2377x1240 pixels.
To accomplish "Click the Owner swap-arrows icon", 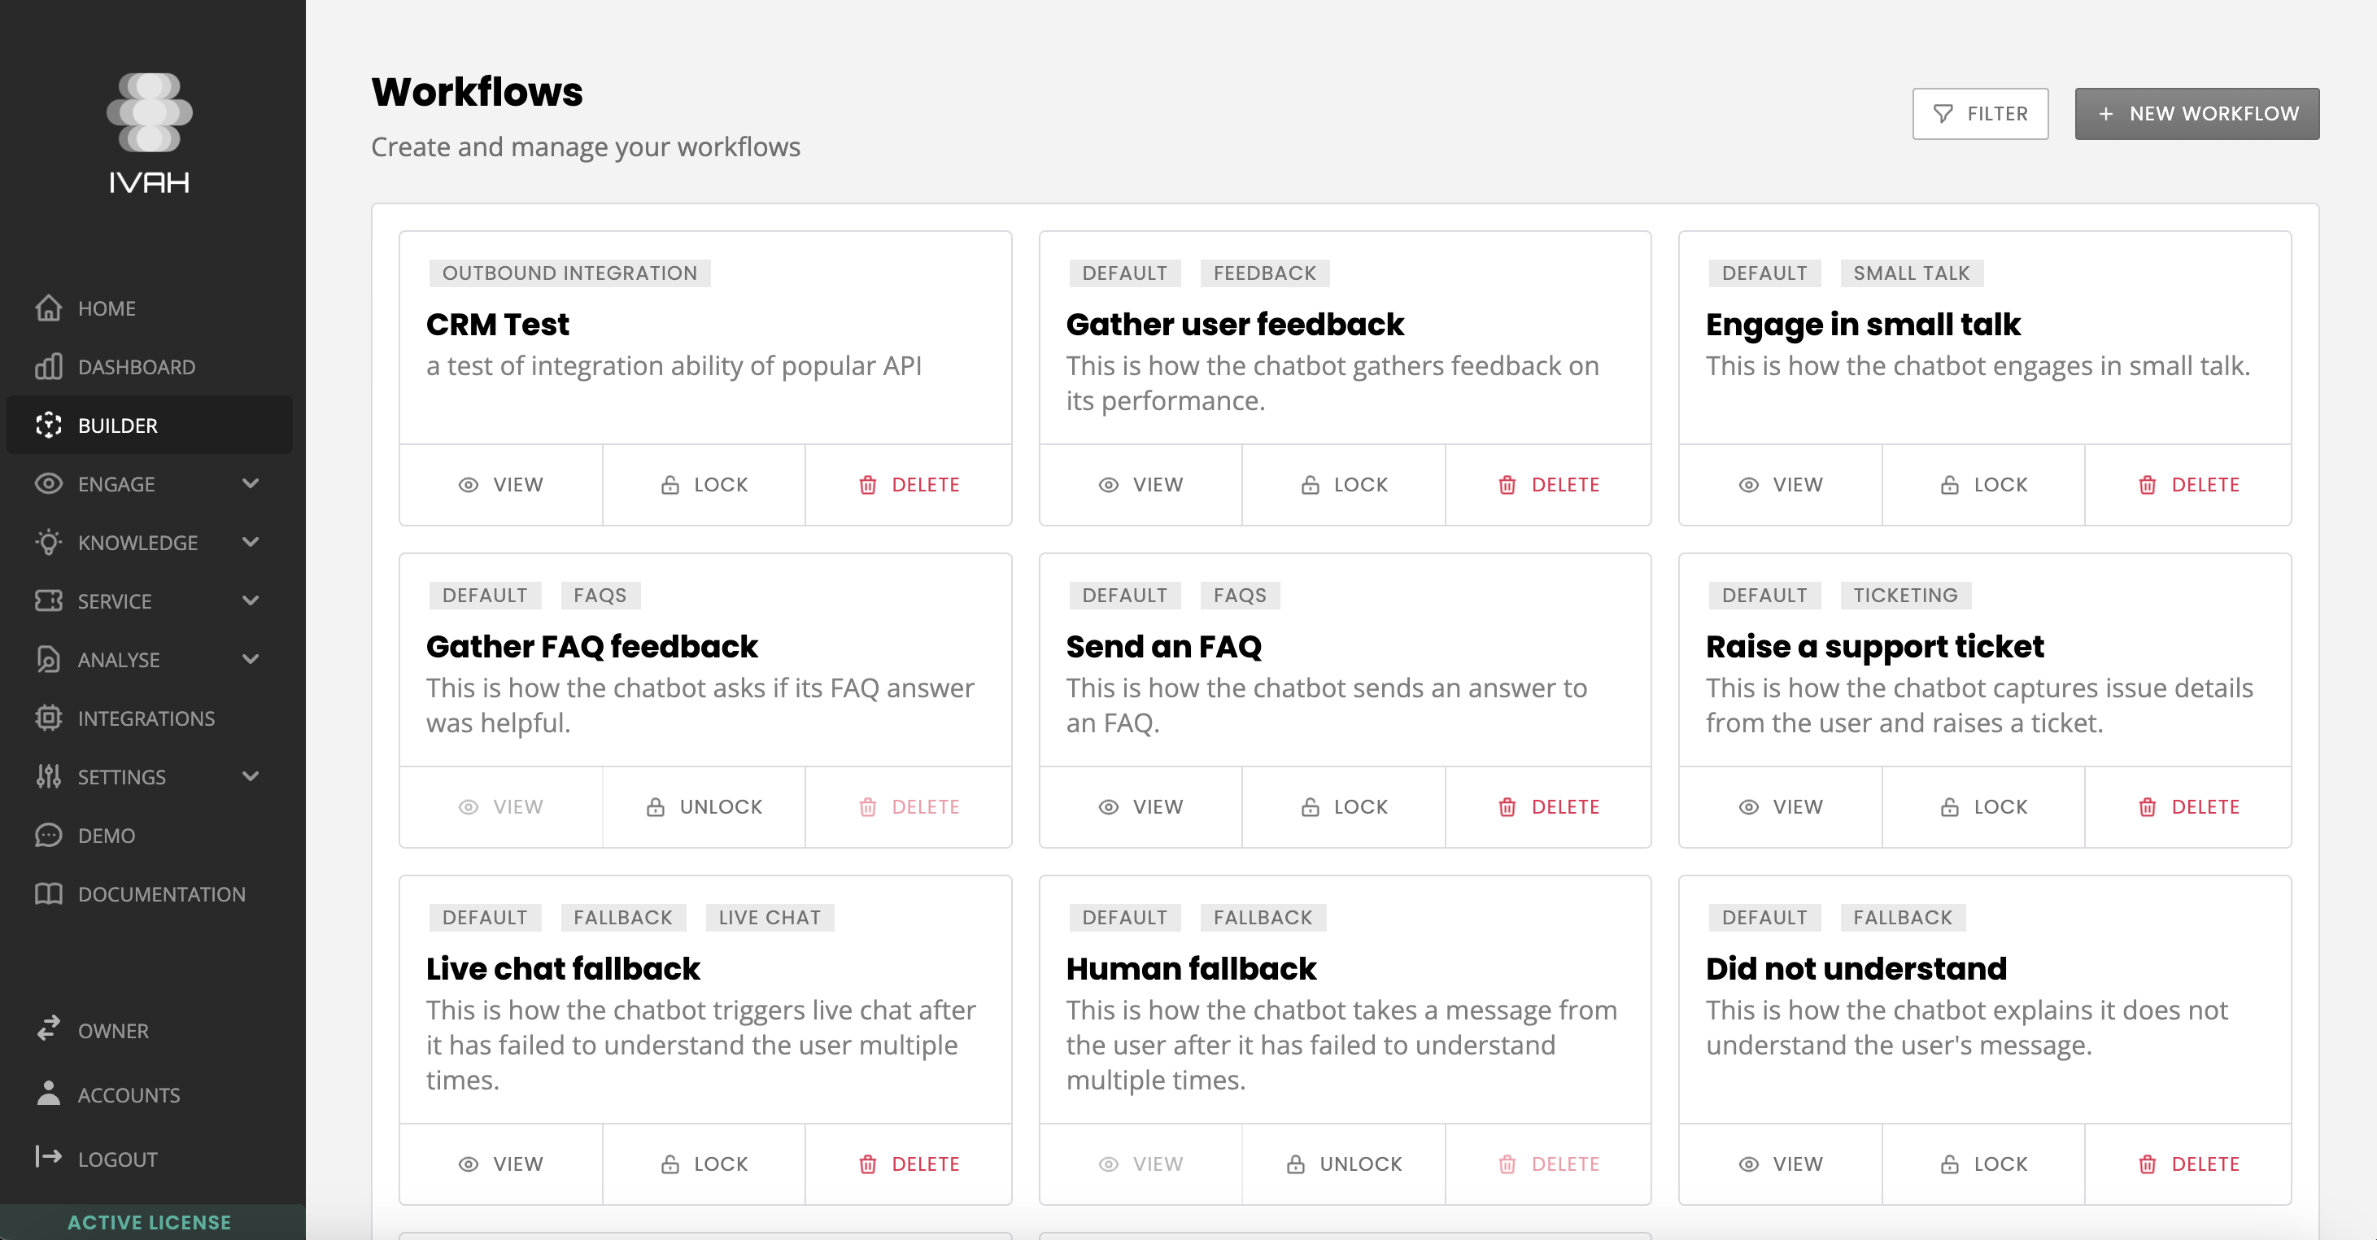I will click(48, 1028).
